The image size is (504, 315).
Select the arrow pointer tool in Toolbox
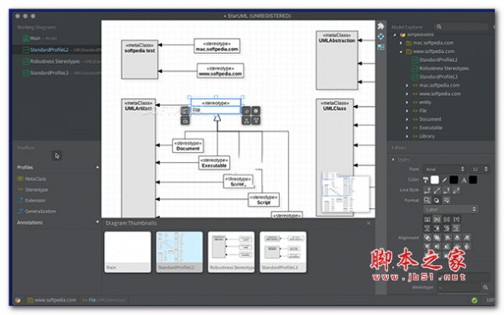[x=57, y=156]
